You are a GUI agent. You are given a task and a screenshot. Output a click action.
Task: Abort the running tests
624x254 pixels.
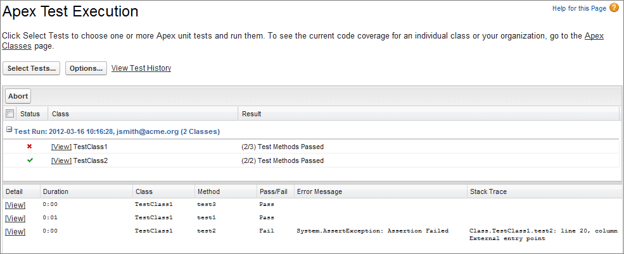(18, 96)
